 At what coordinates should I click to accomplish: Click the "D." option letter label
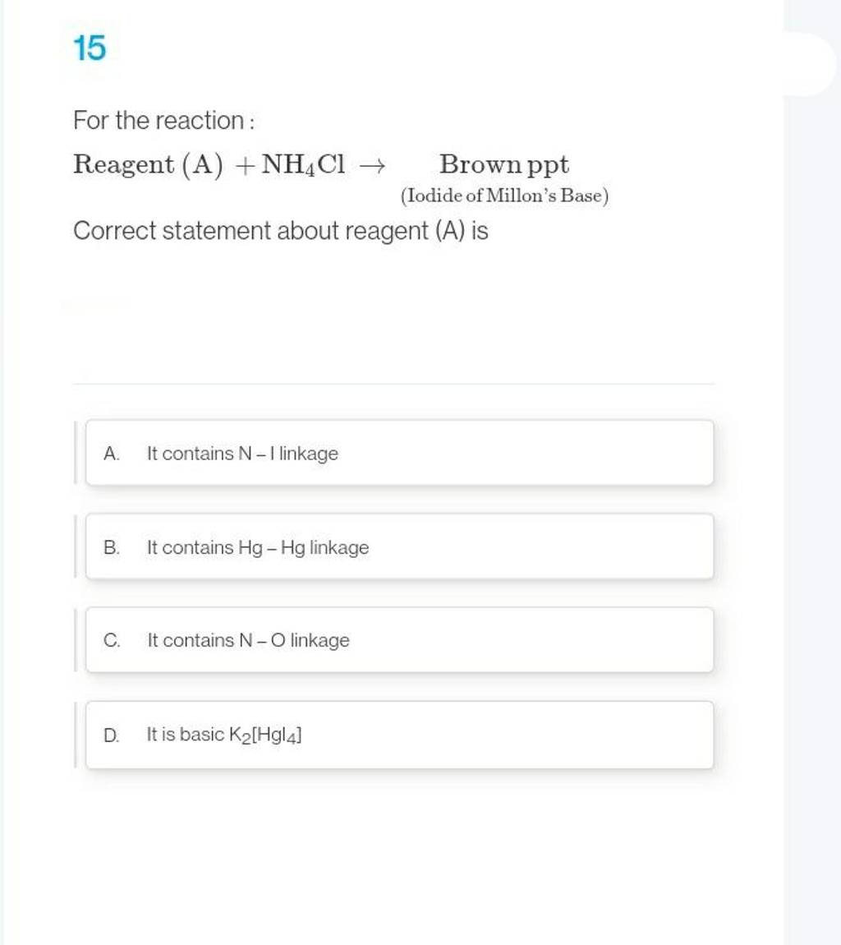(113, 735)
